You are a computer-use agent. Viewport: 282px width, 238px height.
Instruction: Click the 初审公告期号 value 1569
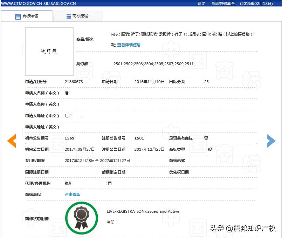point(69,138)
